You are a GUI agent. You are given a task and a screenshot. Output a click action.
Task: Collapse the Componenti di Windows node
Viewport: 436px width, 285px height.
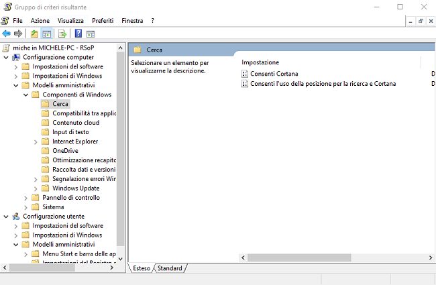click(x=26, y=95)
